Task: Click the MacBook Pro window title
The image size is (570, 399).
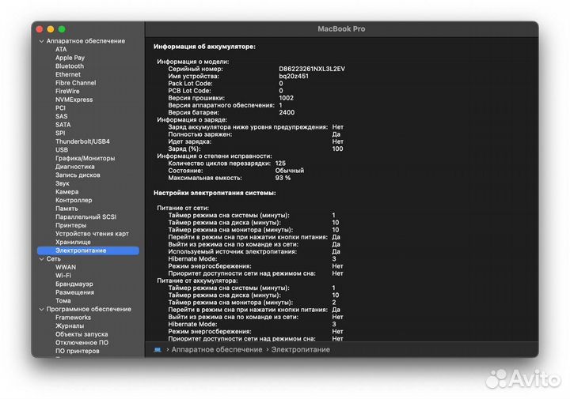Action: pos(341,29)
